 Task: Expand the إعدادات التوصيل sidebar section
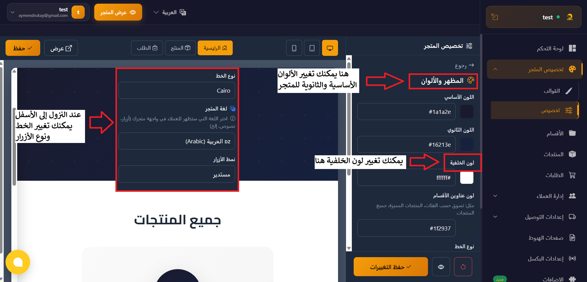click(x=495, y=217)
